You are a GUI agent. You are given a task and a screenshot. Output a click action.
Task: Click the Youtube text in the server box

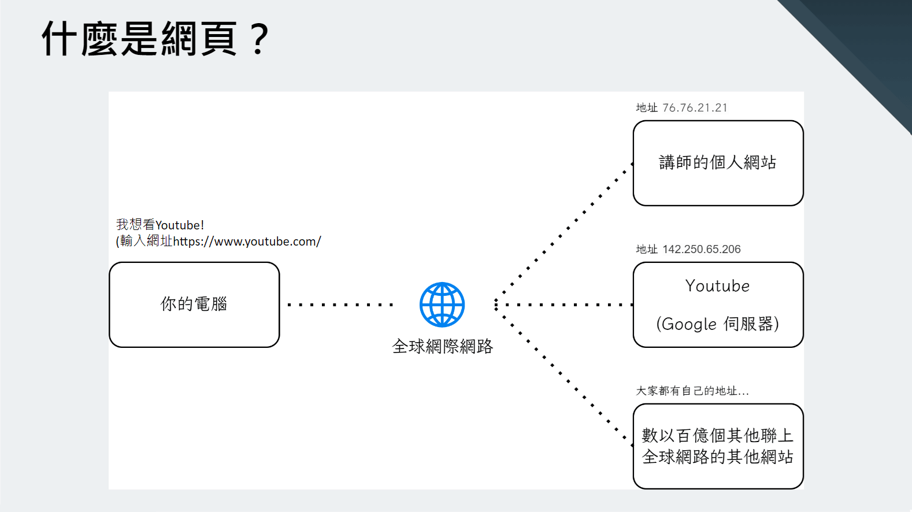(x=717, y=286)
